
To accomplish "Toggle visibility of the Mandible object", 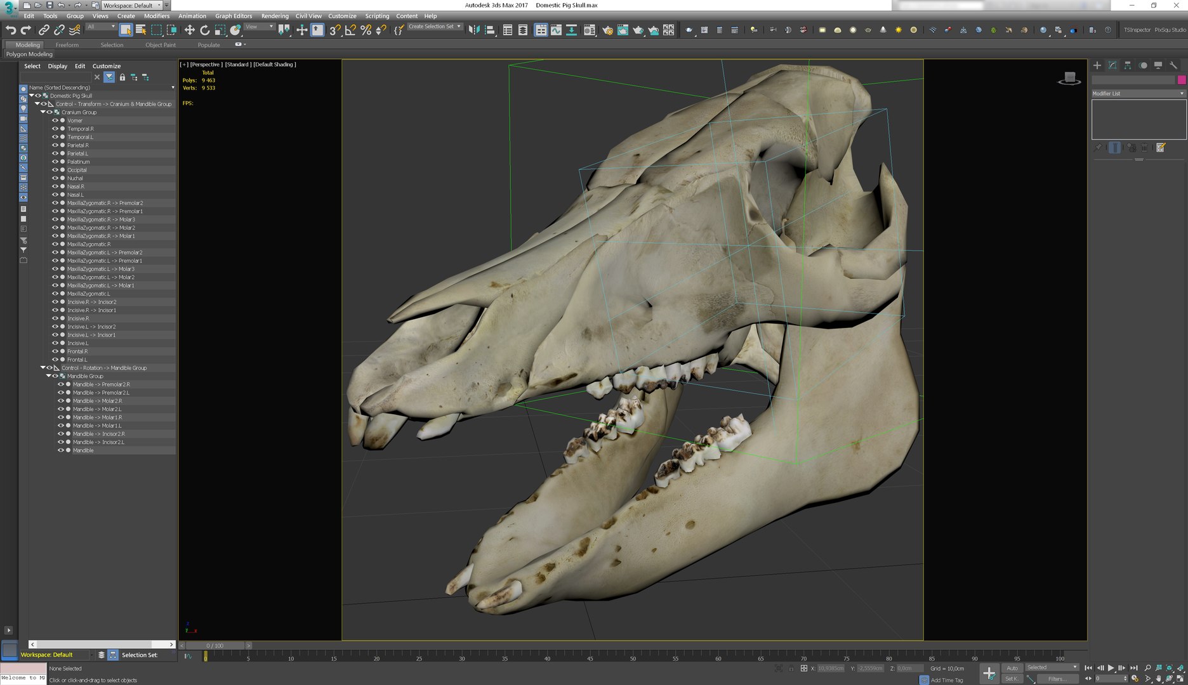I will 61,450.
